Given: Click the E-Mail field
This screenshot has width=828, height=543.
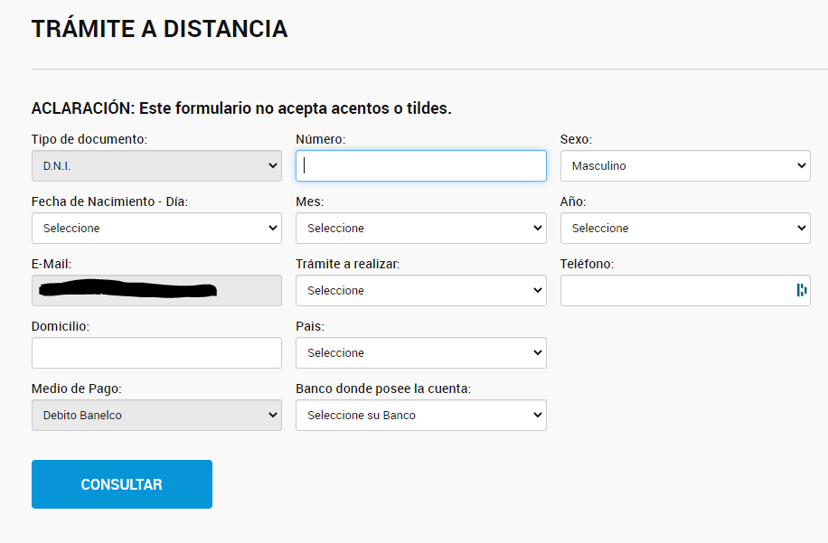Looking at the screenshot, I should point(156,290).
